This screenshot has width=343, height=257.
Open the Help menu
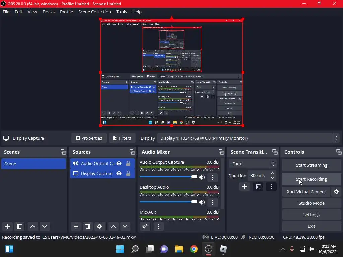137,12
